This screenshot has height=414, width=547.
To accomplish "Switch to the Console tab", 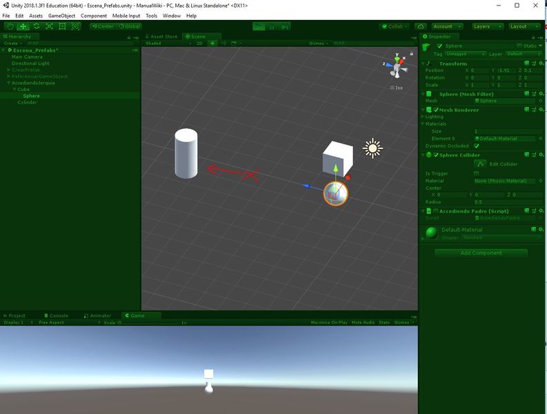I will tap(56, 315).
